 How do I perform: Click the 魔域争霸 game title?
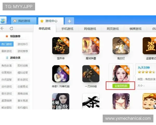[91, 58]
